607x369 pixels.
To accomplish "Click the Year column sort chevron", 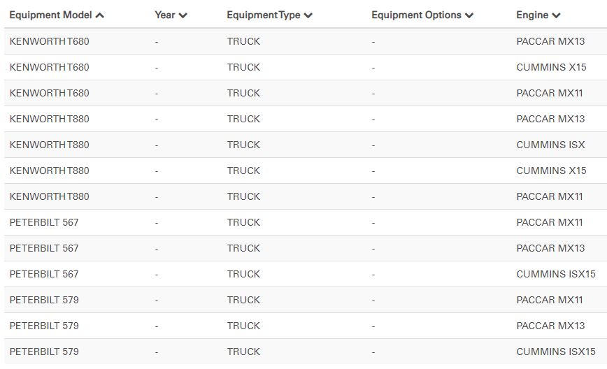I will (x=183, y=15).
